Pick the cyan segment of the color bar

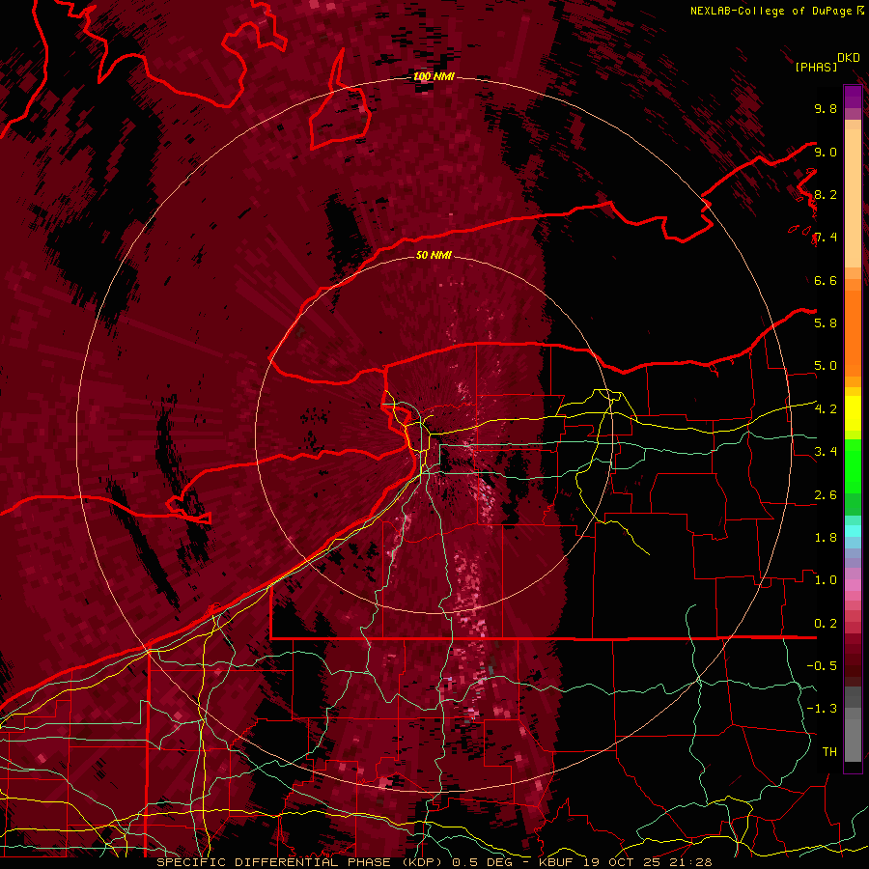point(853,531)
